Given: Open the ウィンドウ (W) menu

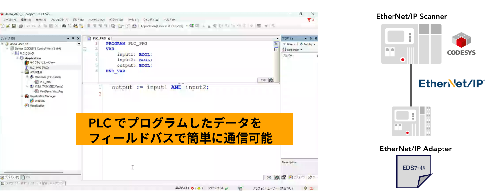Looking at the screenshot, I should tap(151, 20).
